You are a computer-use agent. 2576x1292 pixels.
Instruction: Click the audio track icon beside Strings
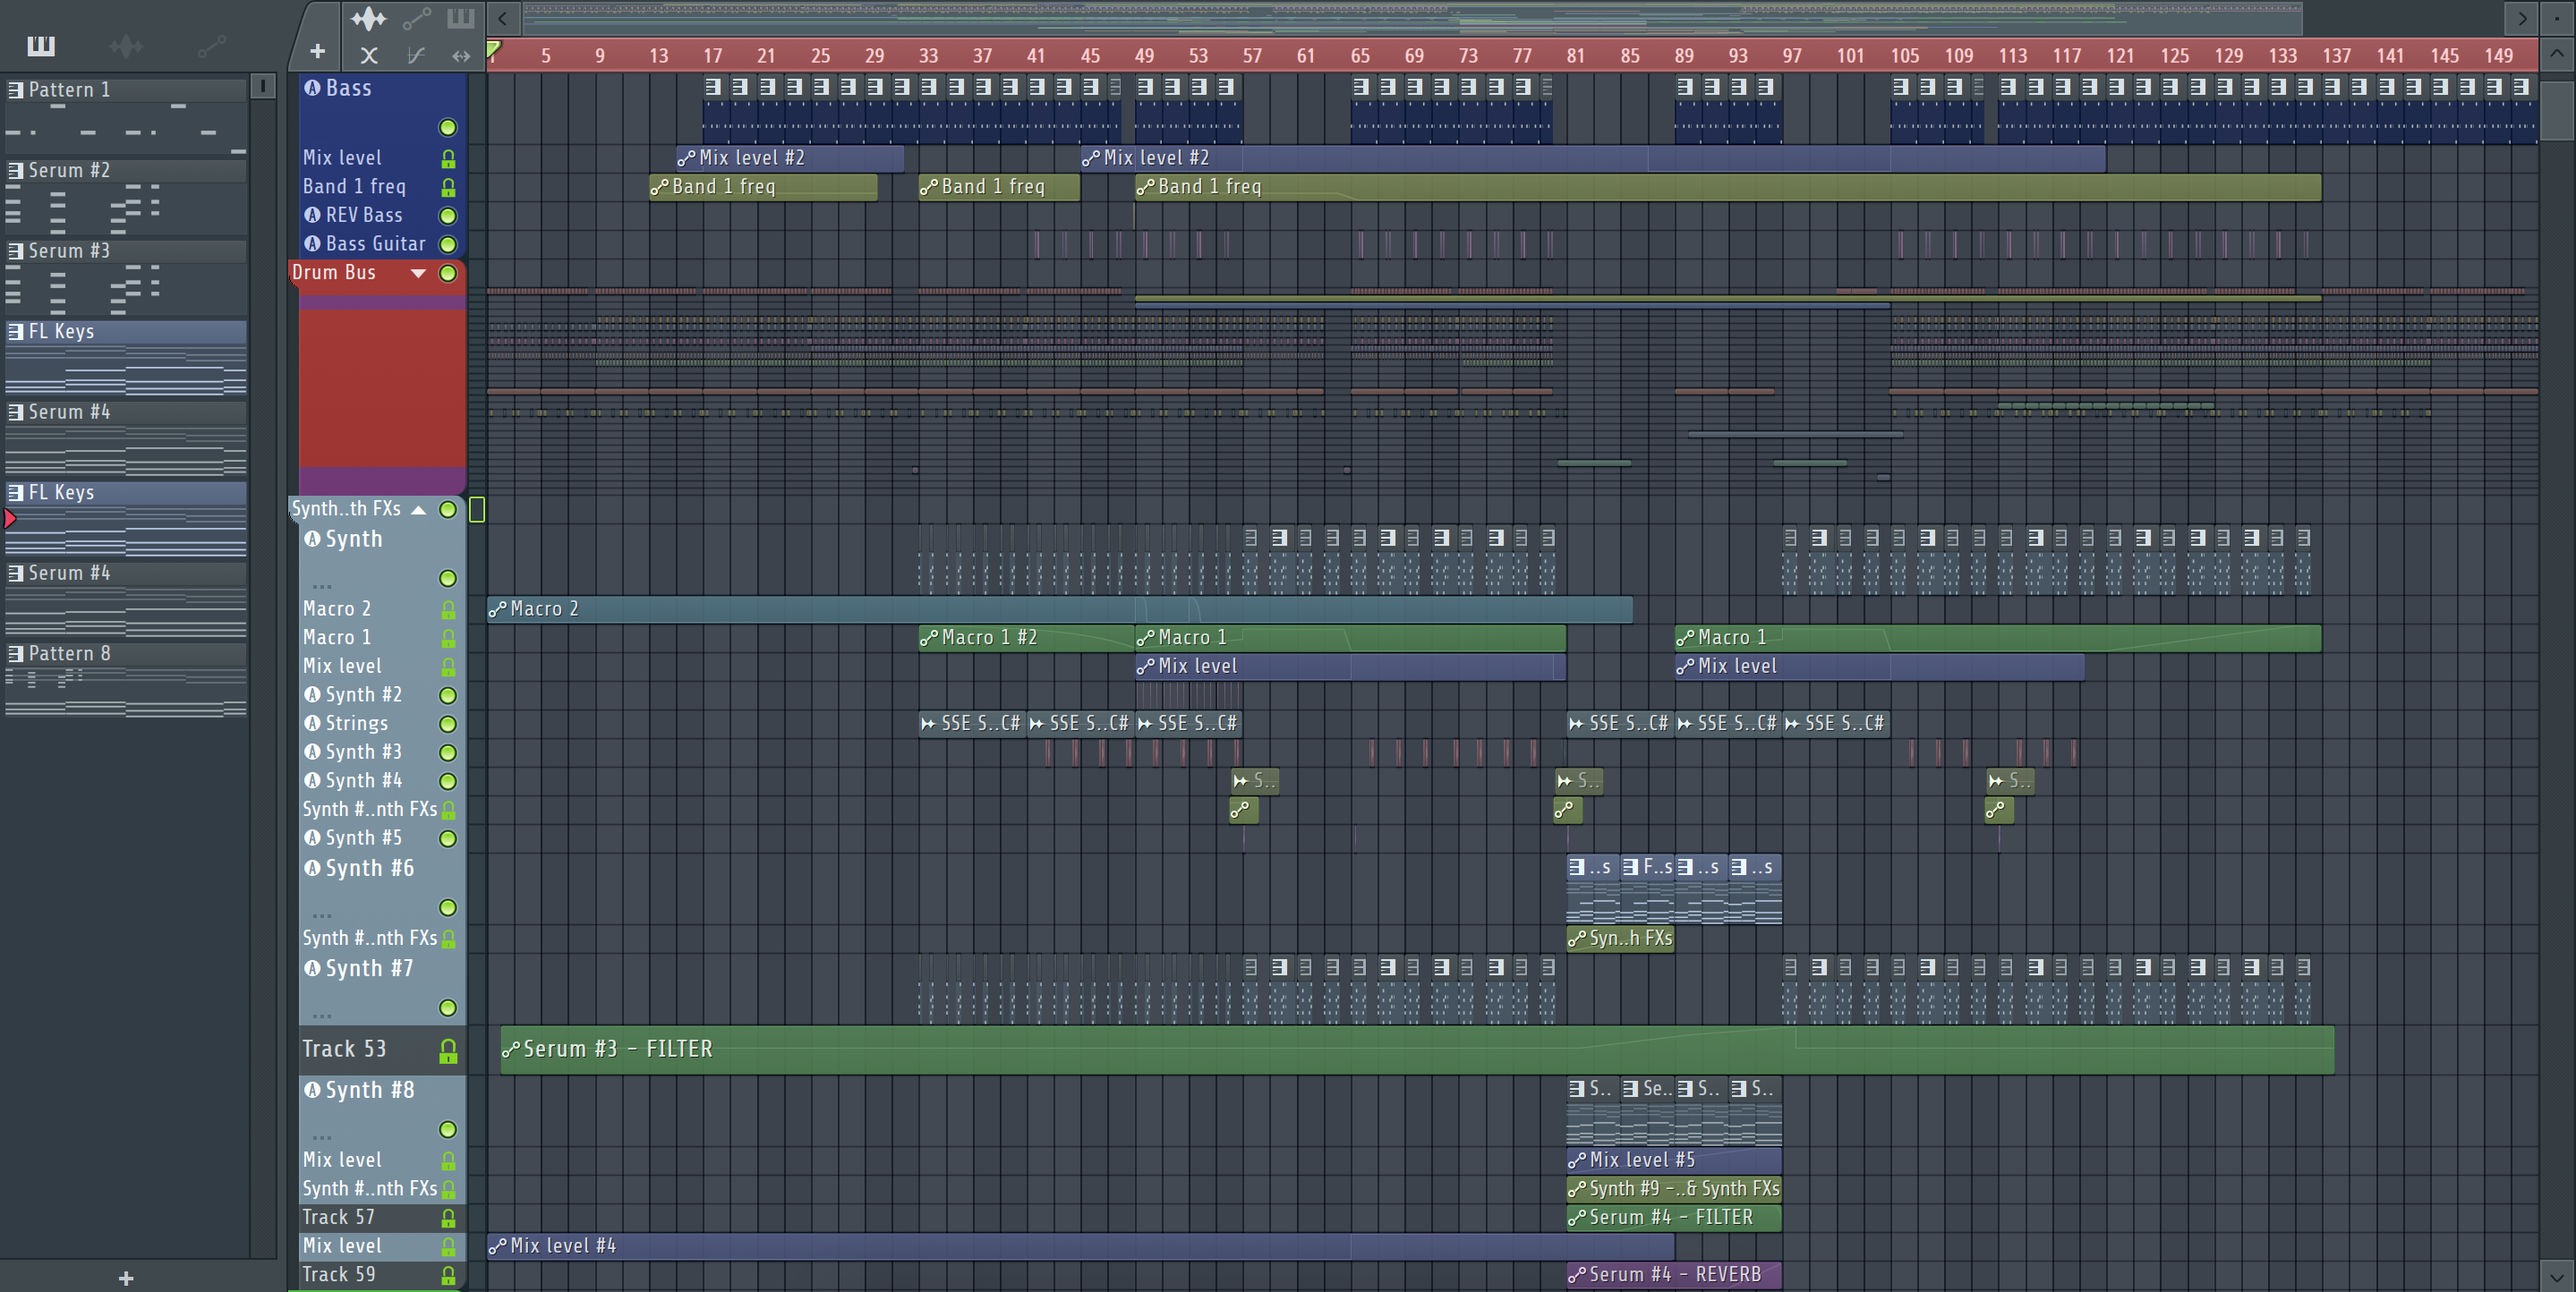pos(313,723)
